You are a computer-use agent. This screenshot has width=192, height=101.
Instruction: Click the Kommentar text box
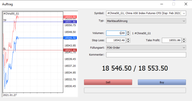pos(146,55)
